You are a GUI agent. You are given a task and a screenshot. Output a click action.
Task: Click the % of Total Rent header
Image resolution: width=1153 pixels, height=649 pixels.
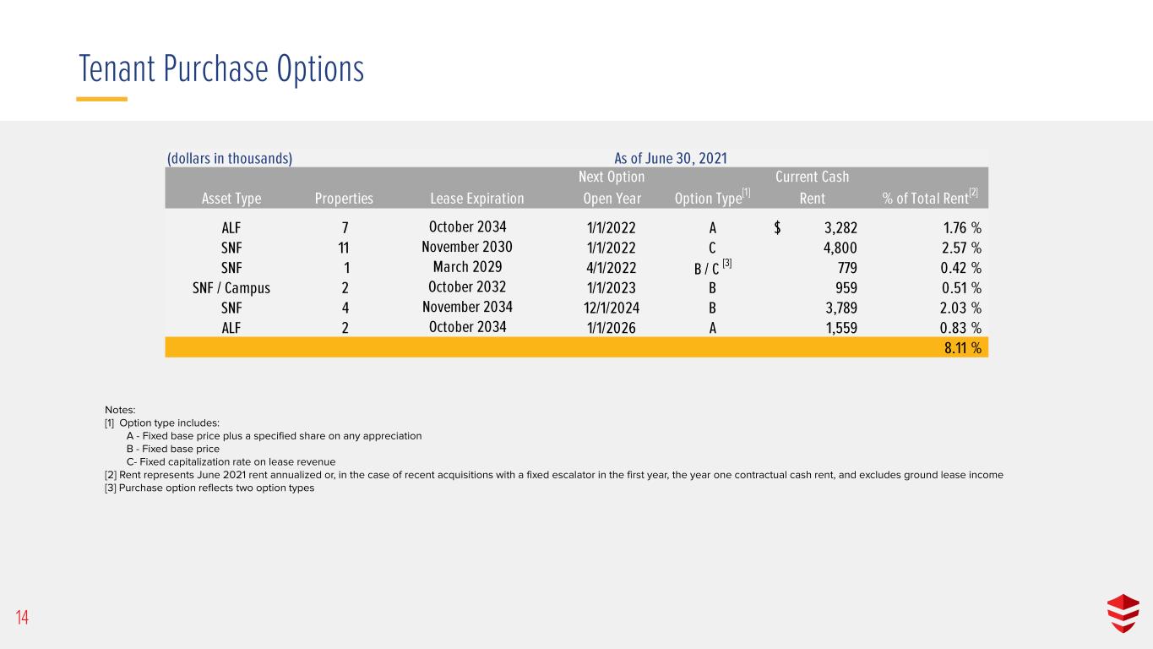[930, 198]
